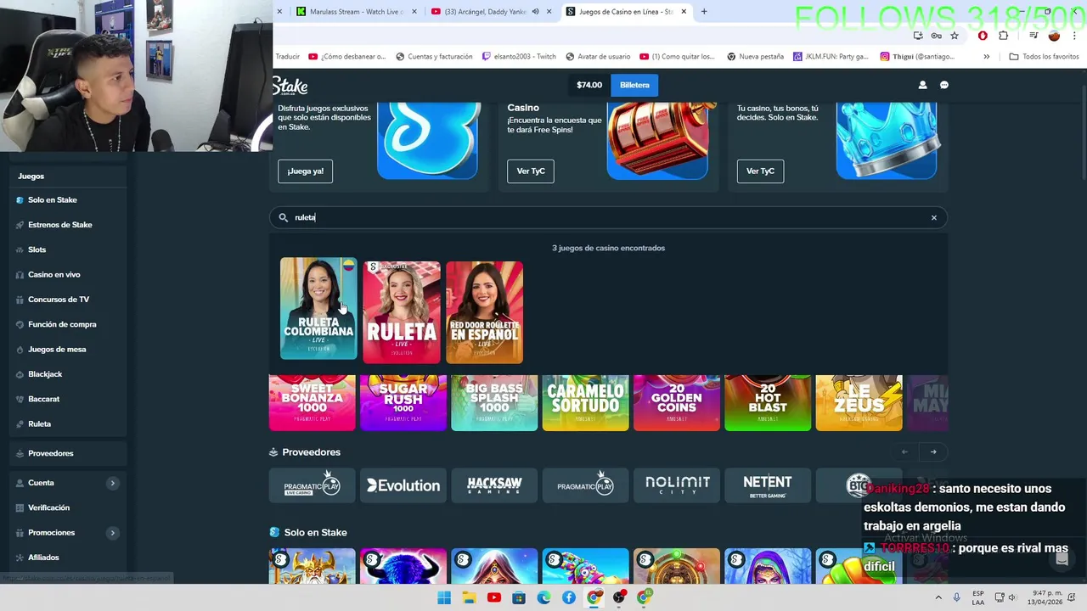Screen dimensions: 1087x611
Task: Open the Evolution provider
Action: click(403, 485)
